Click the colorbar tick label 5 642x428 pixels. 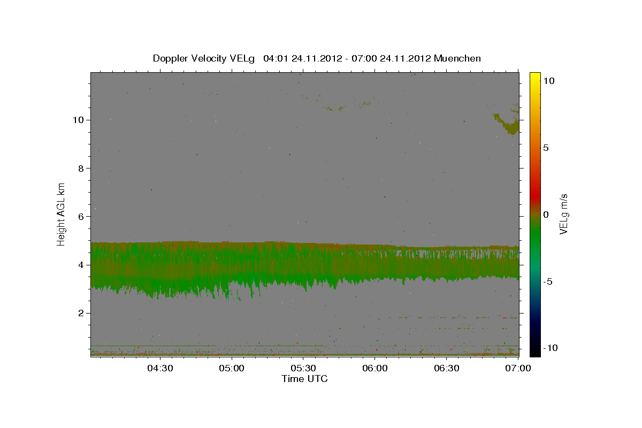tap(545, 148)
